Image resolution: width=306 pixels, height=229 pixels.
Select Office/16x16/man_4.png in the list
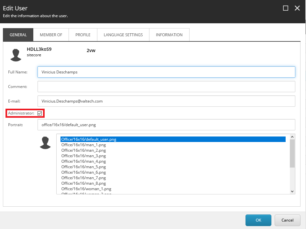click(x=173, y=161)
